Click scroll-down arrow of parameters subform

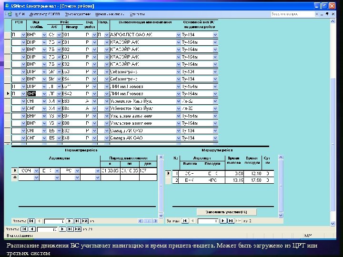pos(161,216)
